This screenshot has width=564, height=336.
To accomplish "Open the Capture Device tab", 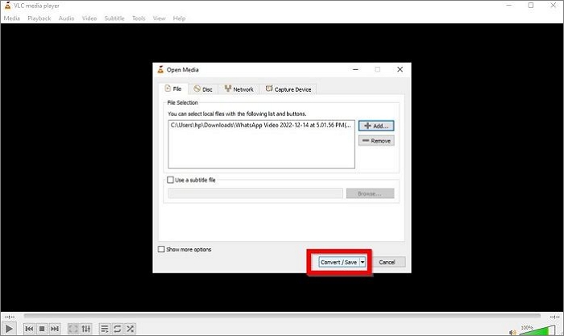I will tap(288, 89).
